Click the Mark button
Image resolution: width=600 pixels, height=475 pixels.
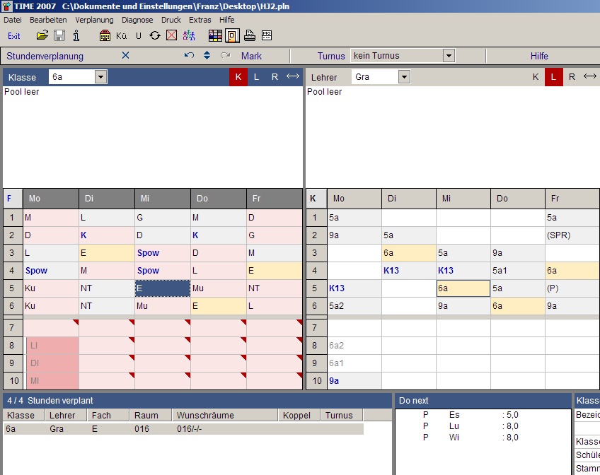pos(251,56)
